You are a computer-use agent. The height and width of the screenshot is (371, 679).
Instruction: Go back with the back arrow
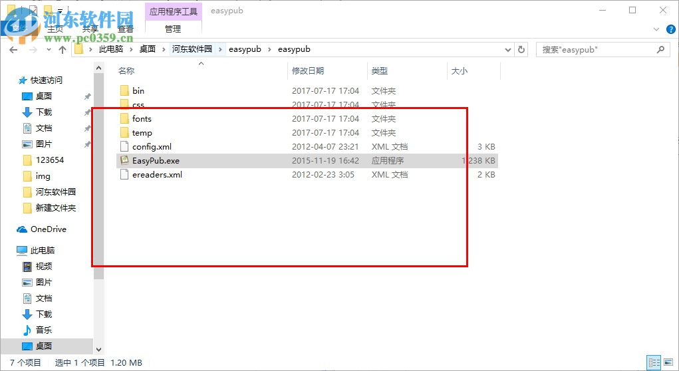[x=13, y=50]
